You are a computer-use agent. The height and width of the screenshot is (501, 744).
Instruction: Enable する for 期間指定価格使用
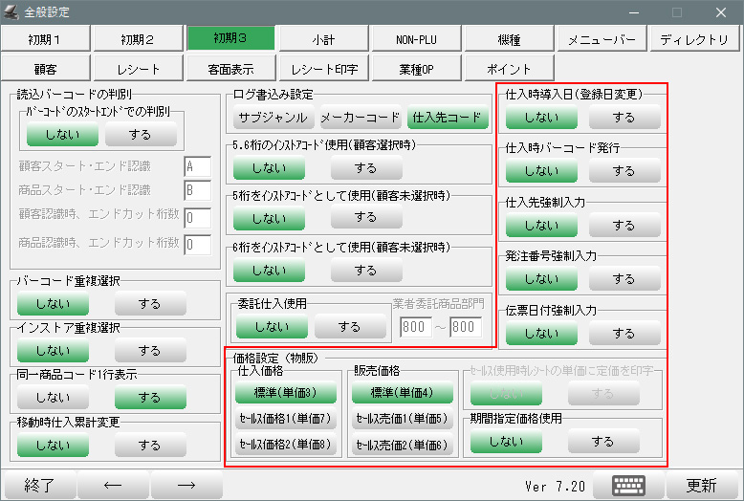[602, 442]
